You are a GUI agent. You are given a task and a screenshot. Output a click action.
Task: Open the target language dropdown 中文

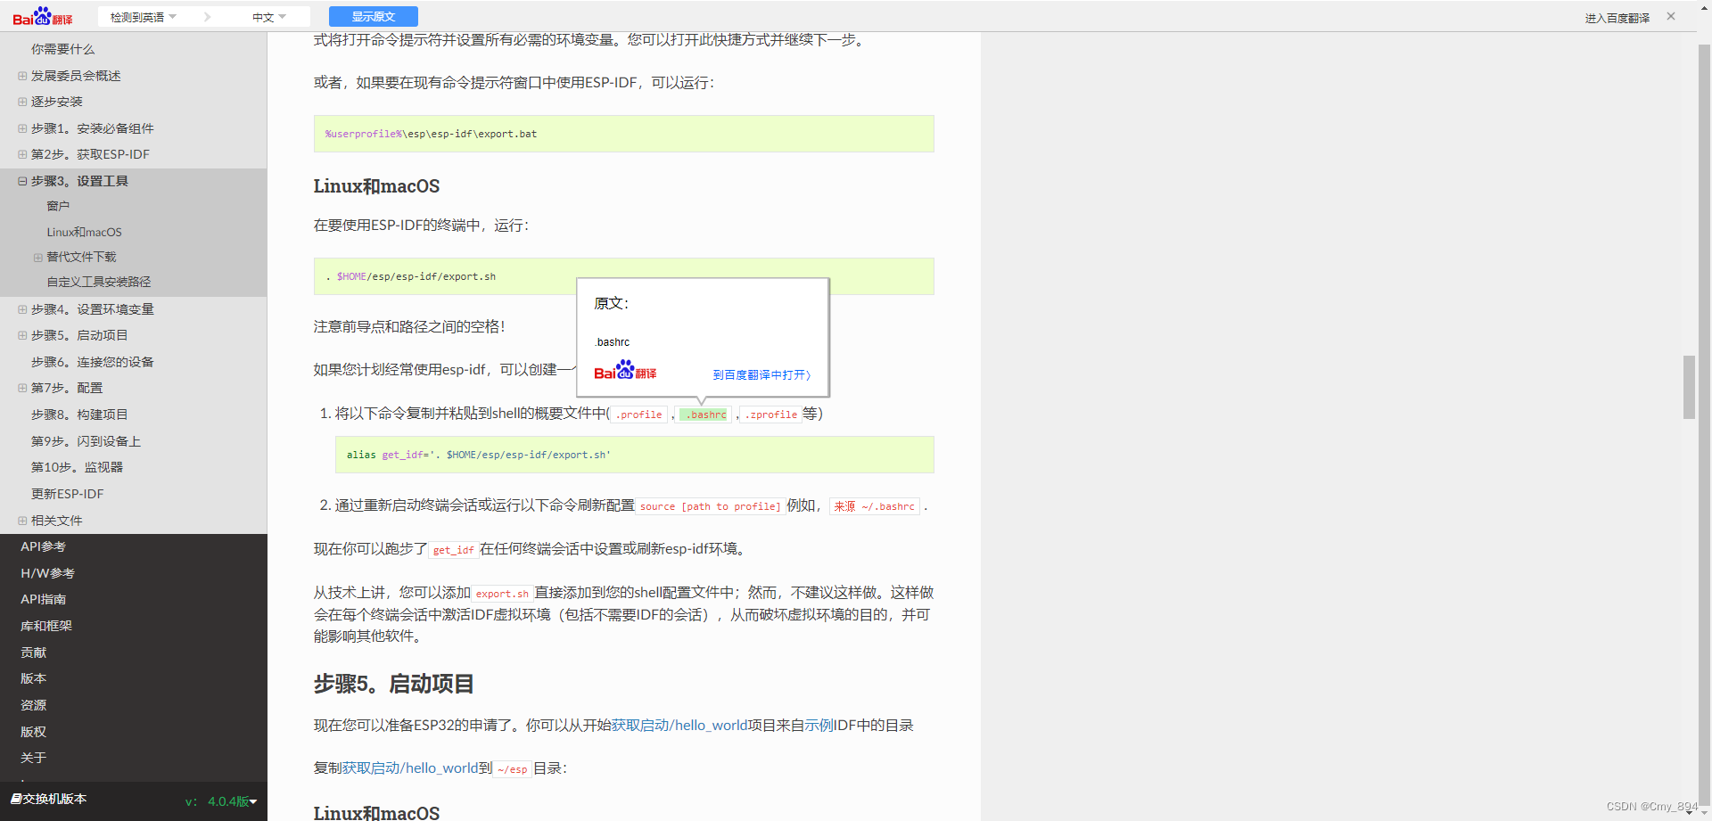(268, 17)
